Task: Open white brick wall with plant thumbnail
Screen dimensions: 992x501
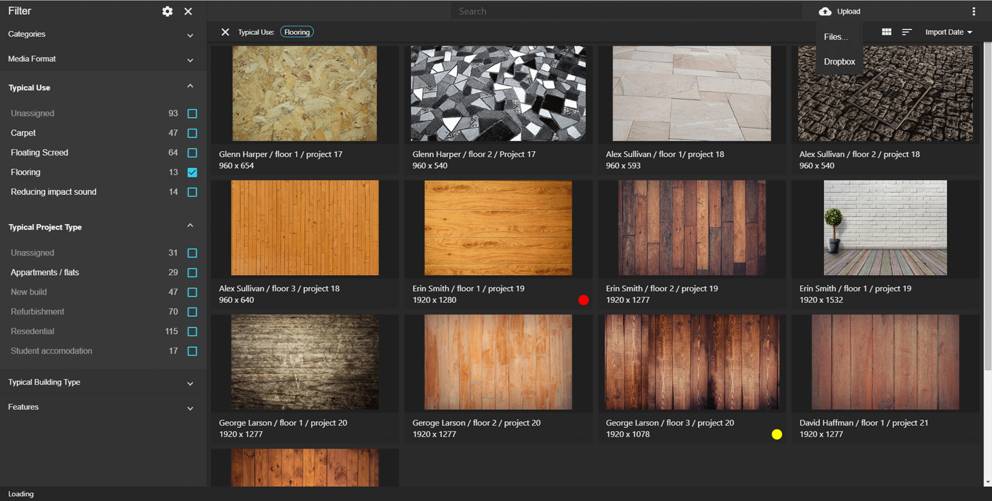Action: point(885,228)
